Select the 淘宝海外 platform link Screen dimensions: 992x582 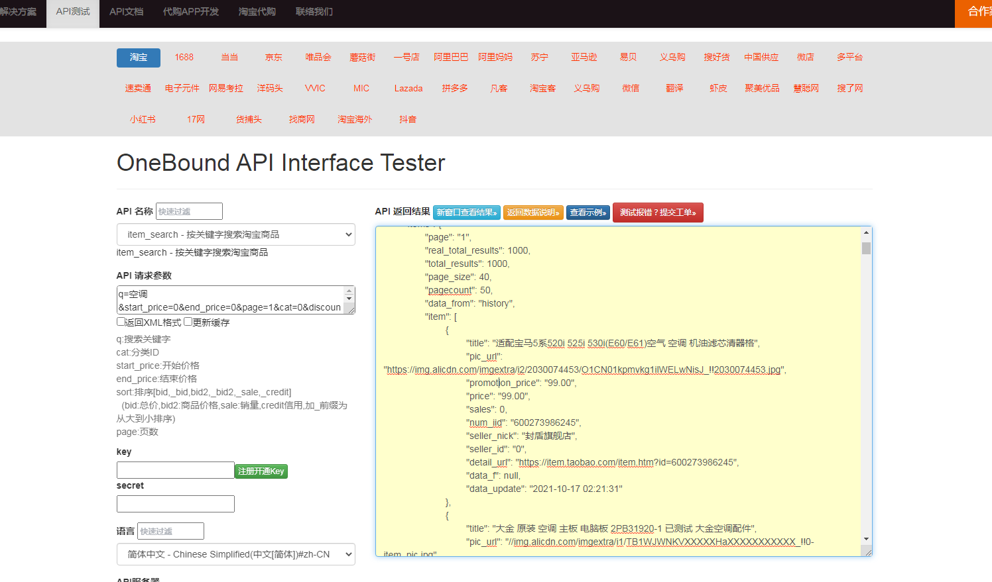click(x=355, y=119)
